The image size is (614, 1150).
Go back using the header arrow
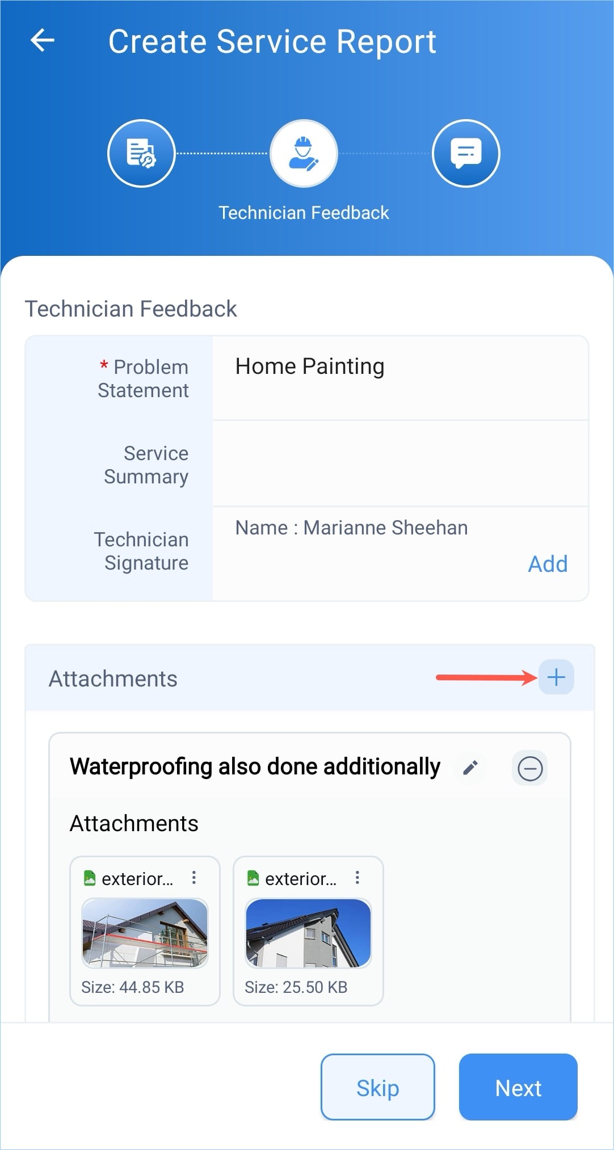[43, 40]
